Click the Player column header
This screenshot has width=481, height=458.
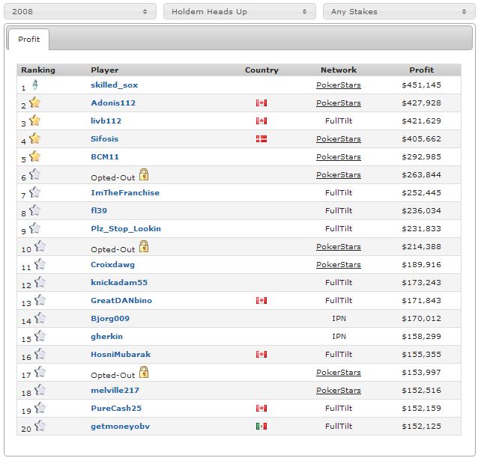coord(105,70)
